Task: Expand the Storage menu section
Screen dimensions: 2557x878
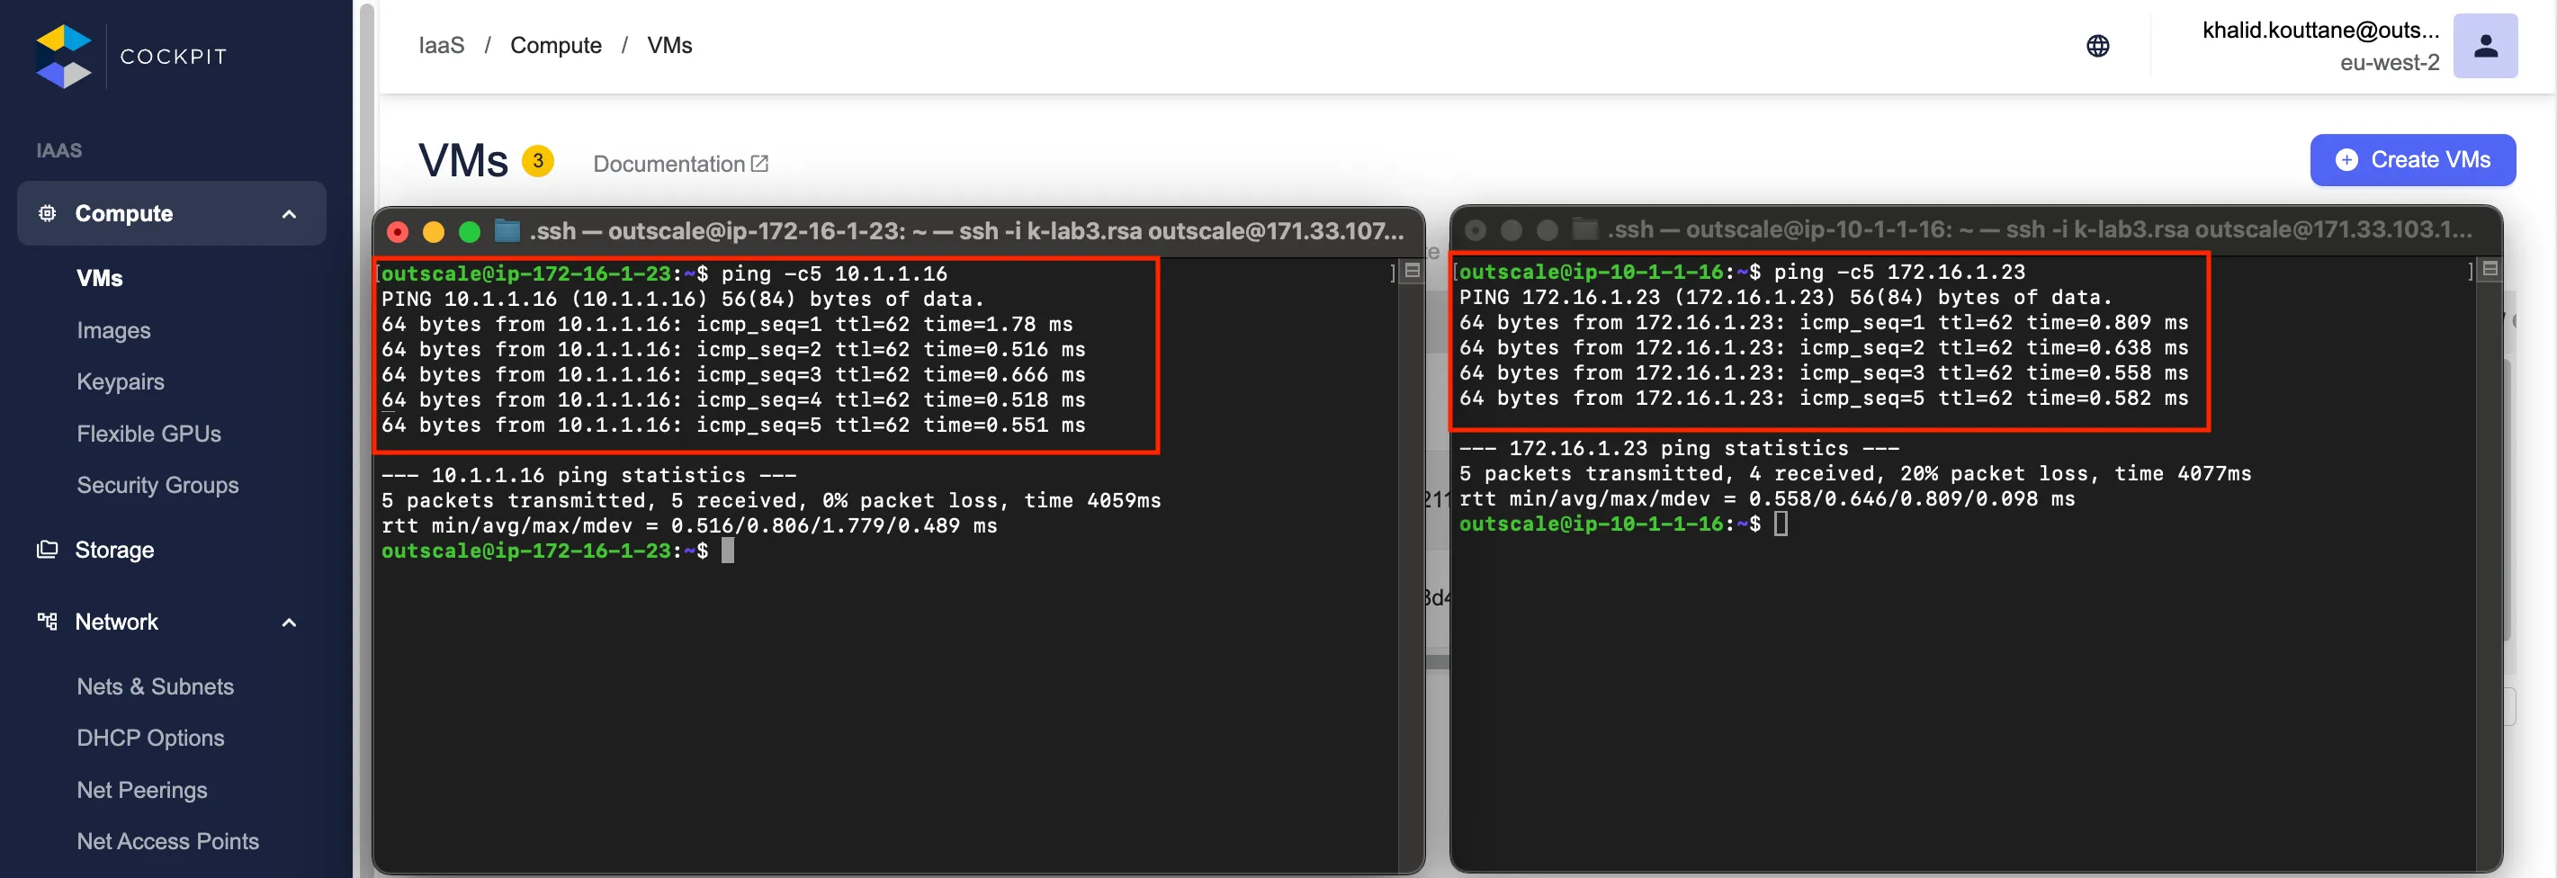Action: pyautogui.click(x=114, y=550)
